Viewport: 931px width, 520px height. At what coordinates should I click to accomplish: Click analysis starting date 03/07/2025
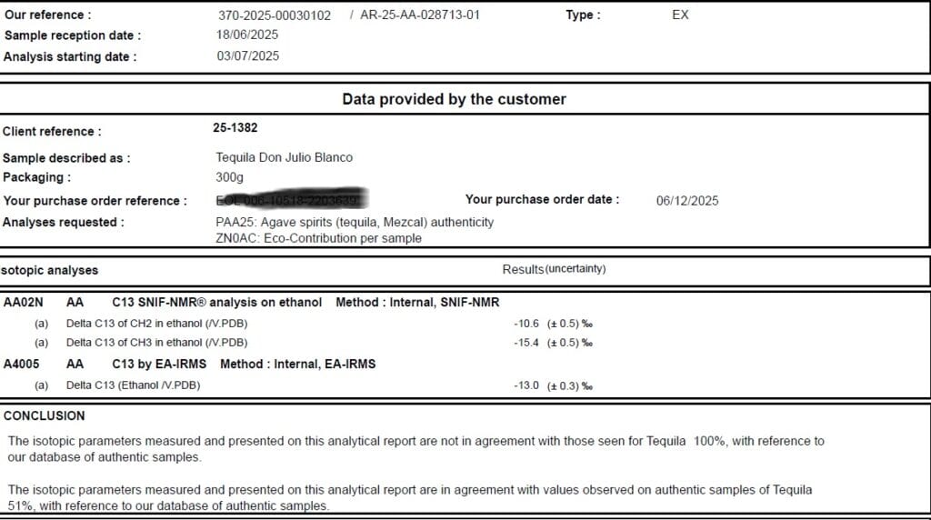pos(247,56)
